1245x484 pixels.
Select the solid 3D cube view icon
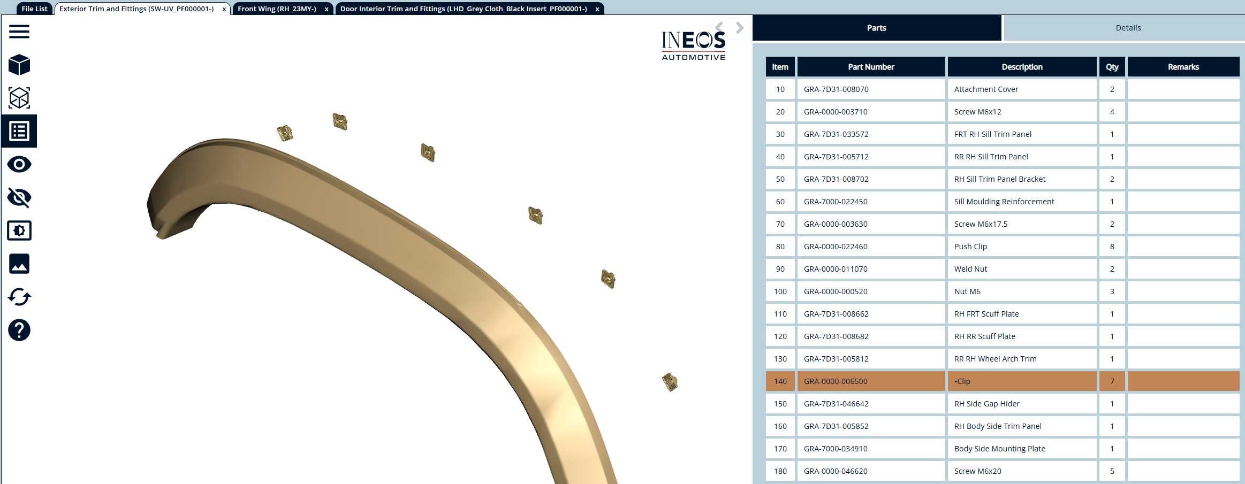coord(19,65)
